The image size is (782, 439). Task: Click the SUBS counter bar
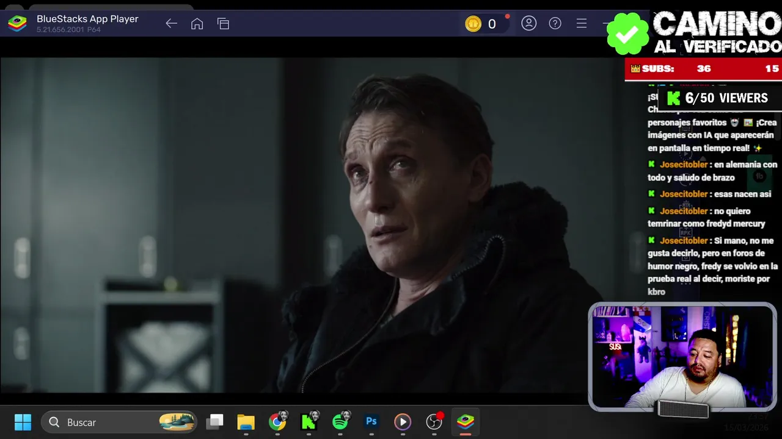(703, 69)
